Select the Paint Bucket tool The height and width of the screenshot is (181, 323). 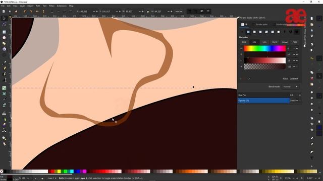point(4,105)
